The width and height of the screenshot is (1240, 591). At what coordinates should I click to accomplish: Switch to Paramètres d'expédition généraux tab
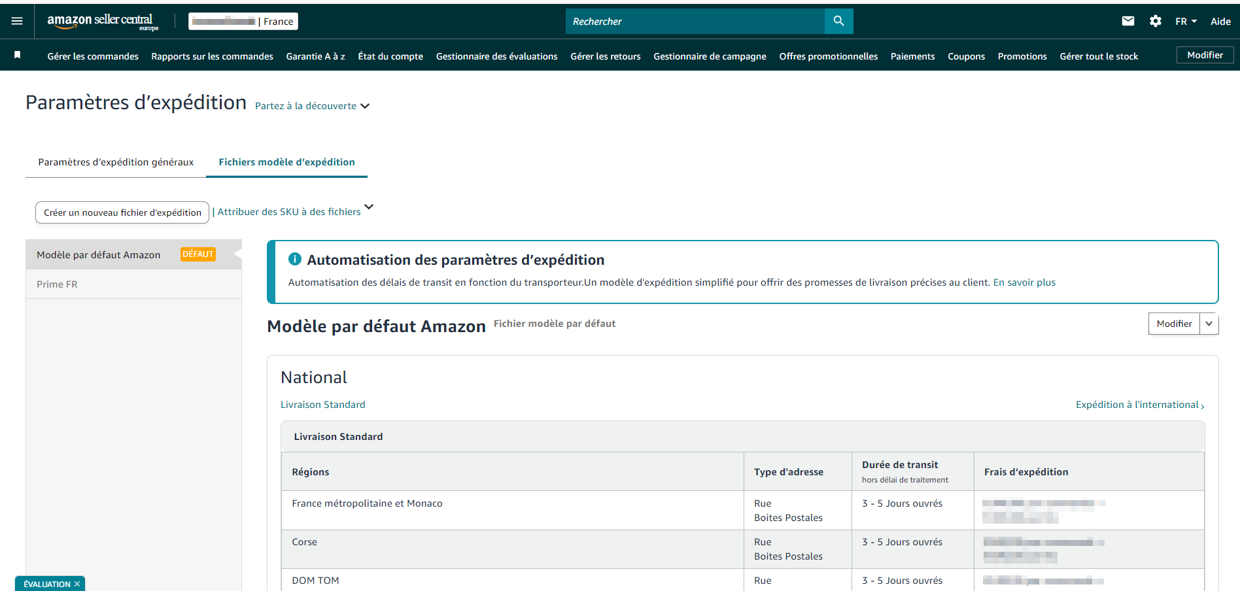pyautogui.click(x=116, y=162)
